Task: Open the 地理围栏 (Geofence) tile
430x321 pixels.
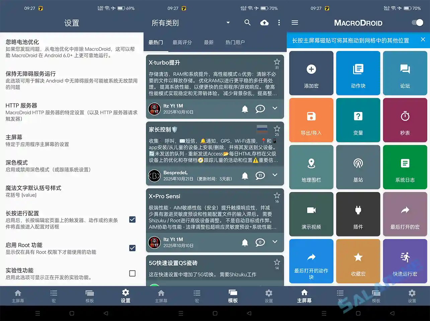Action: pos(311,167)
